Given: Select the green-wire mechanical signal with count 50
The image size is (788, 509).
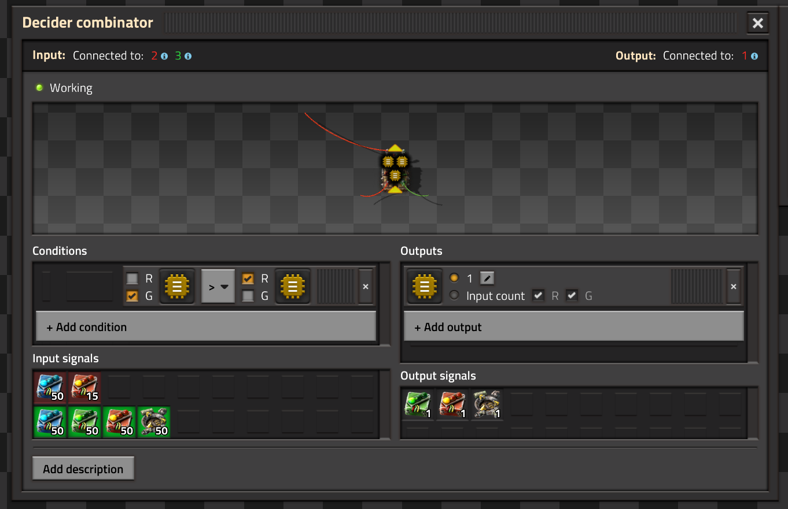Looking at the screenshot, I should 153,422.
